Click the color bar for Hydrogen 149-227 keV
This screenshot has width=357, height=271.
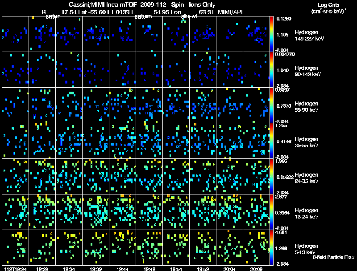coord(272,34)
